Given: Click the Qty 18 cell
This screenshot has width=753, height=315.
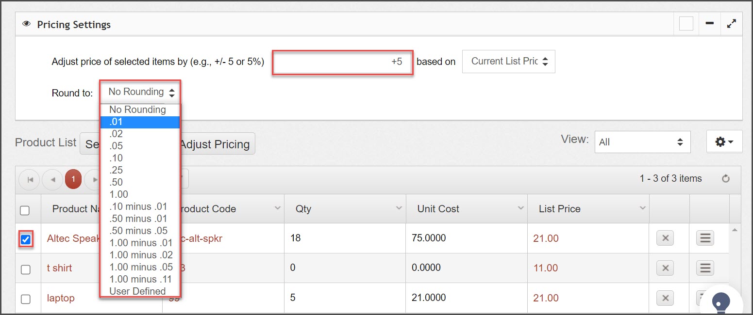Looking at the screenshot, I should tap(345, 238).
